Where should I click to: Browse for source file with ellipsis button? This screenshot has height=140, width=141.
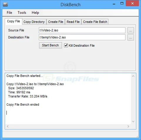[131, 31]
